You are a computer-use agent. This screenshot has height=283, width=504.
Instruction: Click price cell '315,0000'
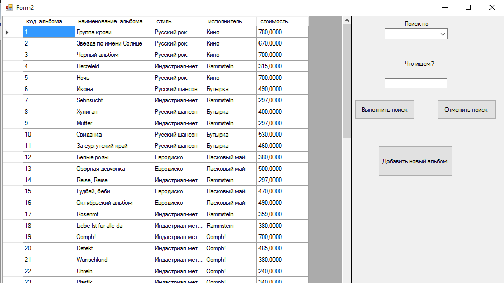coord(282,66)
